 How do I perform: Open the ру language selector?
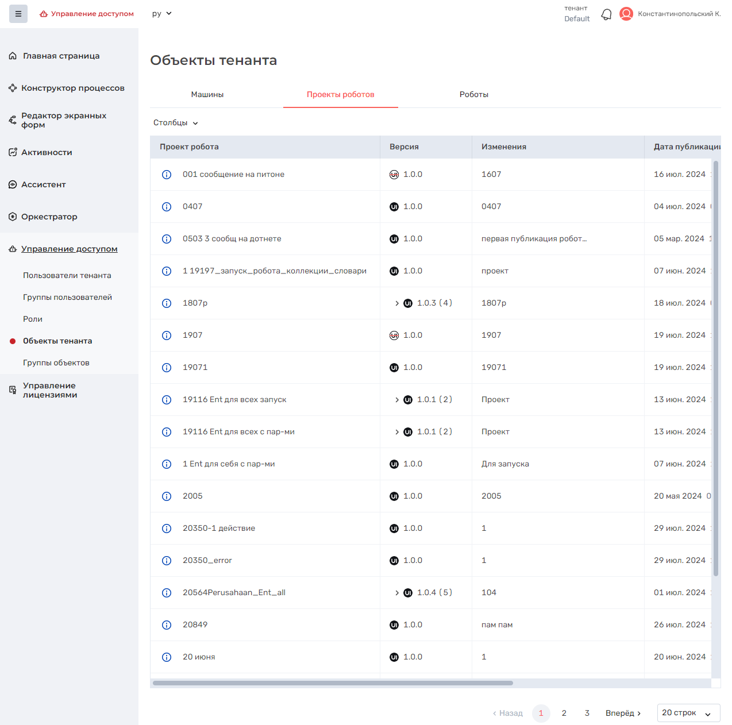tap(161, 14)
